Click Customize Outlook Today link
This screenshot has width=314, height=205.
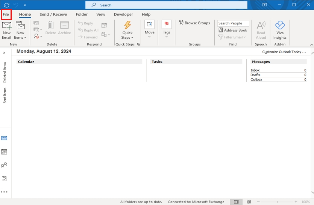coord(284,52)
